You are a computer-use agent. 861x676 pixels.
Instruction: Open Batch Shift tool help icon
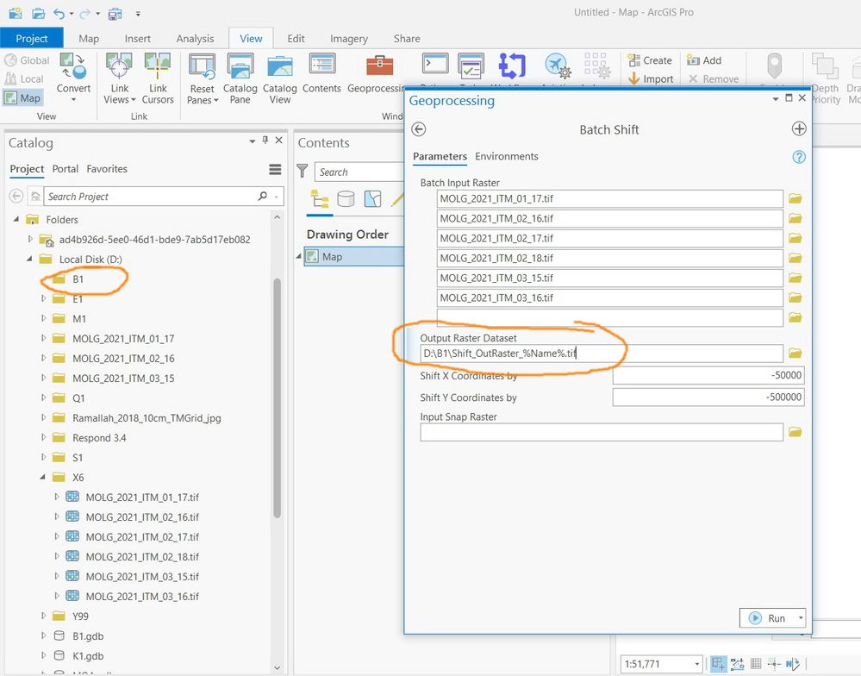pos(798,157)
